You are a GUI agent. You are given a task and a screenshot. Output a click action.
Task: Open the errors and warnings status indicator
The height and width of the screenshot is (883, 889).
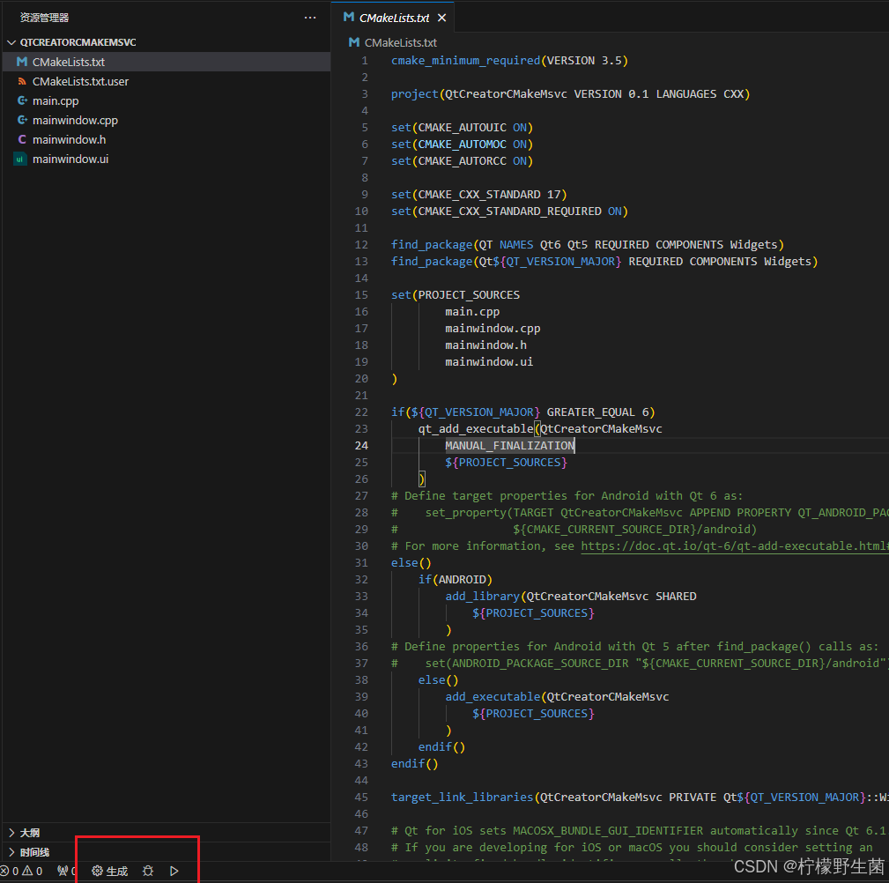[21, 871]
